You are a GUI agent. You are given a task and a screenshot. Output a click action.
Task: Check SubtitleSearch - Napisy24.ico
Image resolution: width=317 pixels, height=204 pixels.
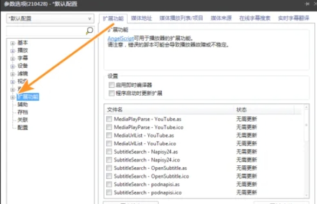click(109, 160)
